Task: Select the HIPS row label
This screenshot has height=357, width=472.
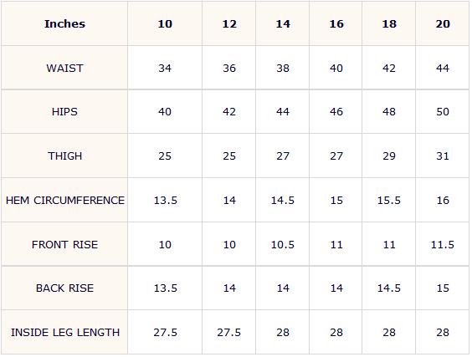Action: click(x=64, y=111)
